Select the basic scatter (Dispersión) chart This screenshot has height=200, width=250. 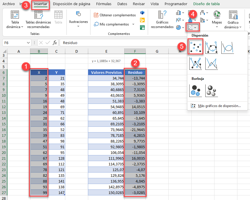click(x=196, y=47)
